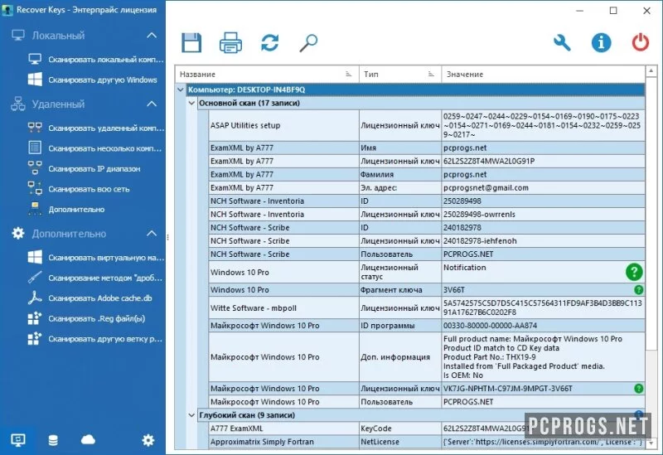Select Approximatrix Simply Fortran row
Screen dimensions: 663x455
tap(427, 442)
